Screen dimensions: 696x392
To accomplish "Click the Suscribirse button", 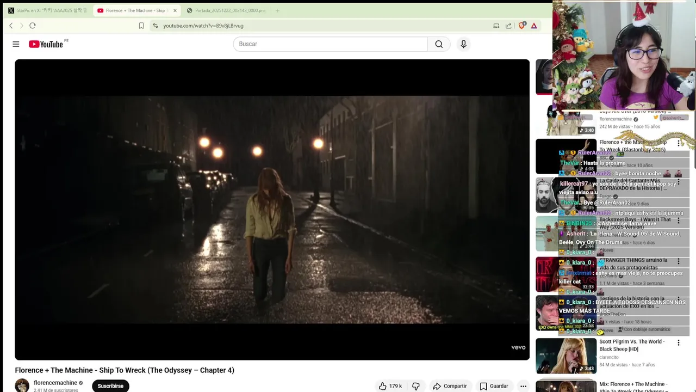I will [x=110, y=386].
